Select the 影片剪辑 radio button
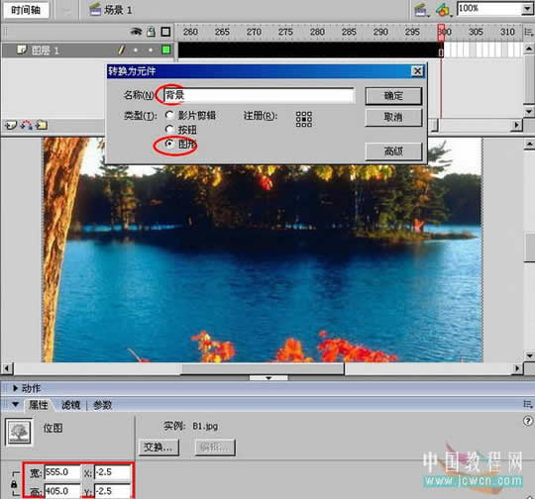The height and width of the screenshot is (499, 535). point(169,115)
